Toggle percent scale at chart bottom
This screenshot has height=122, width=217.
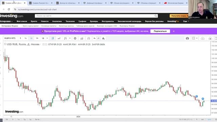(197, 119)
